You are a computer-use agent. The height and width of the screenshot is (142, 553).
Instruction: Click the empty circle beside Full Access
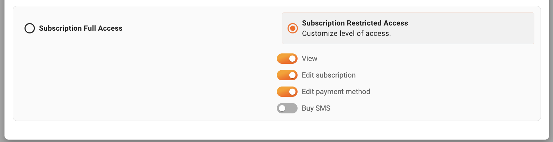30,28
